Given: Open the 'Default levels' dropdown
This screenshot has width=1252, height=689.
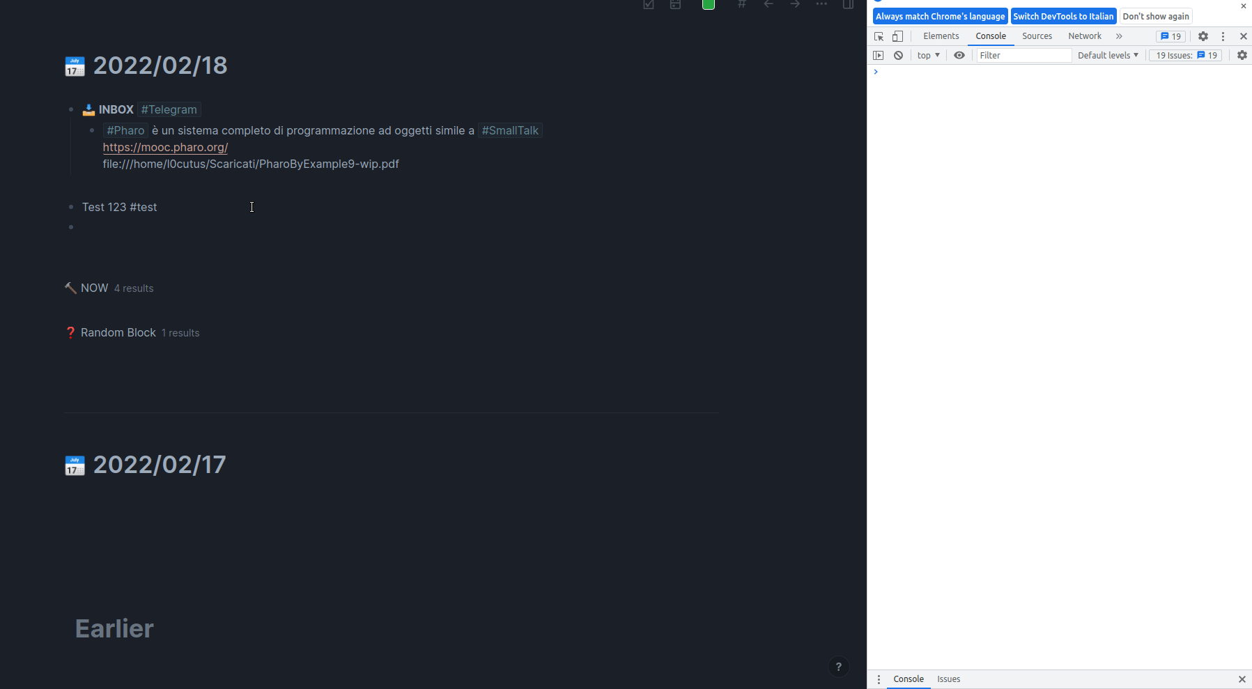Looking at the screenshot, I should click(1108, 55).
